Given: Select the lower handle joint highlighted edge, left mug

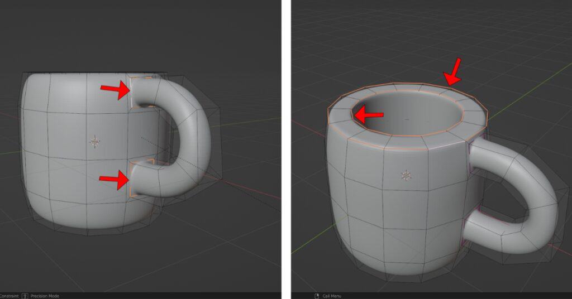Looking at the screenshot, I should pyautogui.click(x=132, y=179).
